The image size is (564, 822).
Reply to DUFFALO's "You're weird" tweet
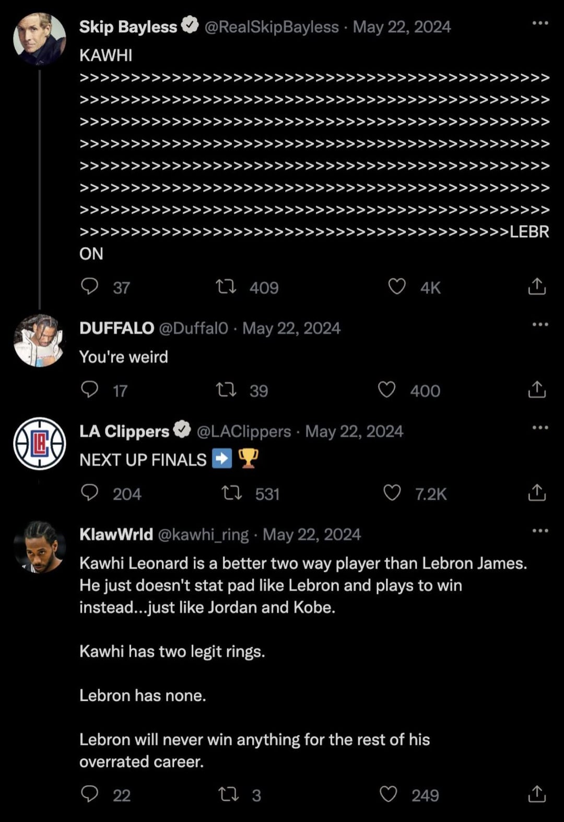point(90,389)
